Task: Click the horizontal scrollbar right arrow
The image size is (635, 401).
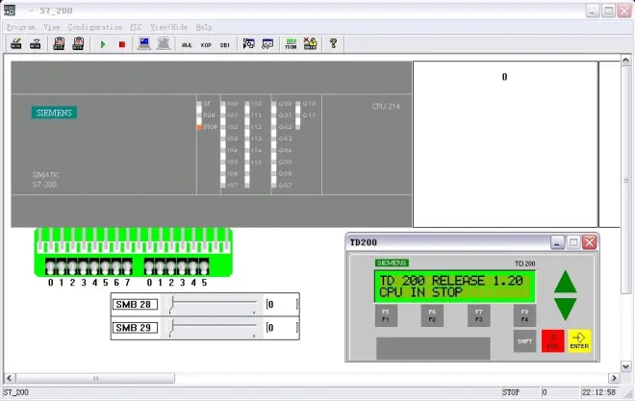Action: [x=614, y=378]
